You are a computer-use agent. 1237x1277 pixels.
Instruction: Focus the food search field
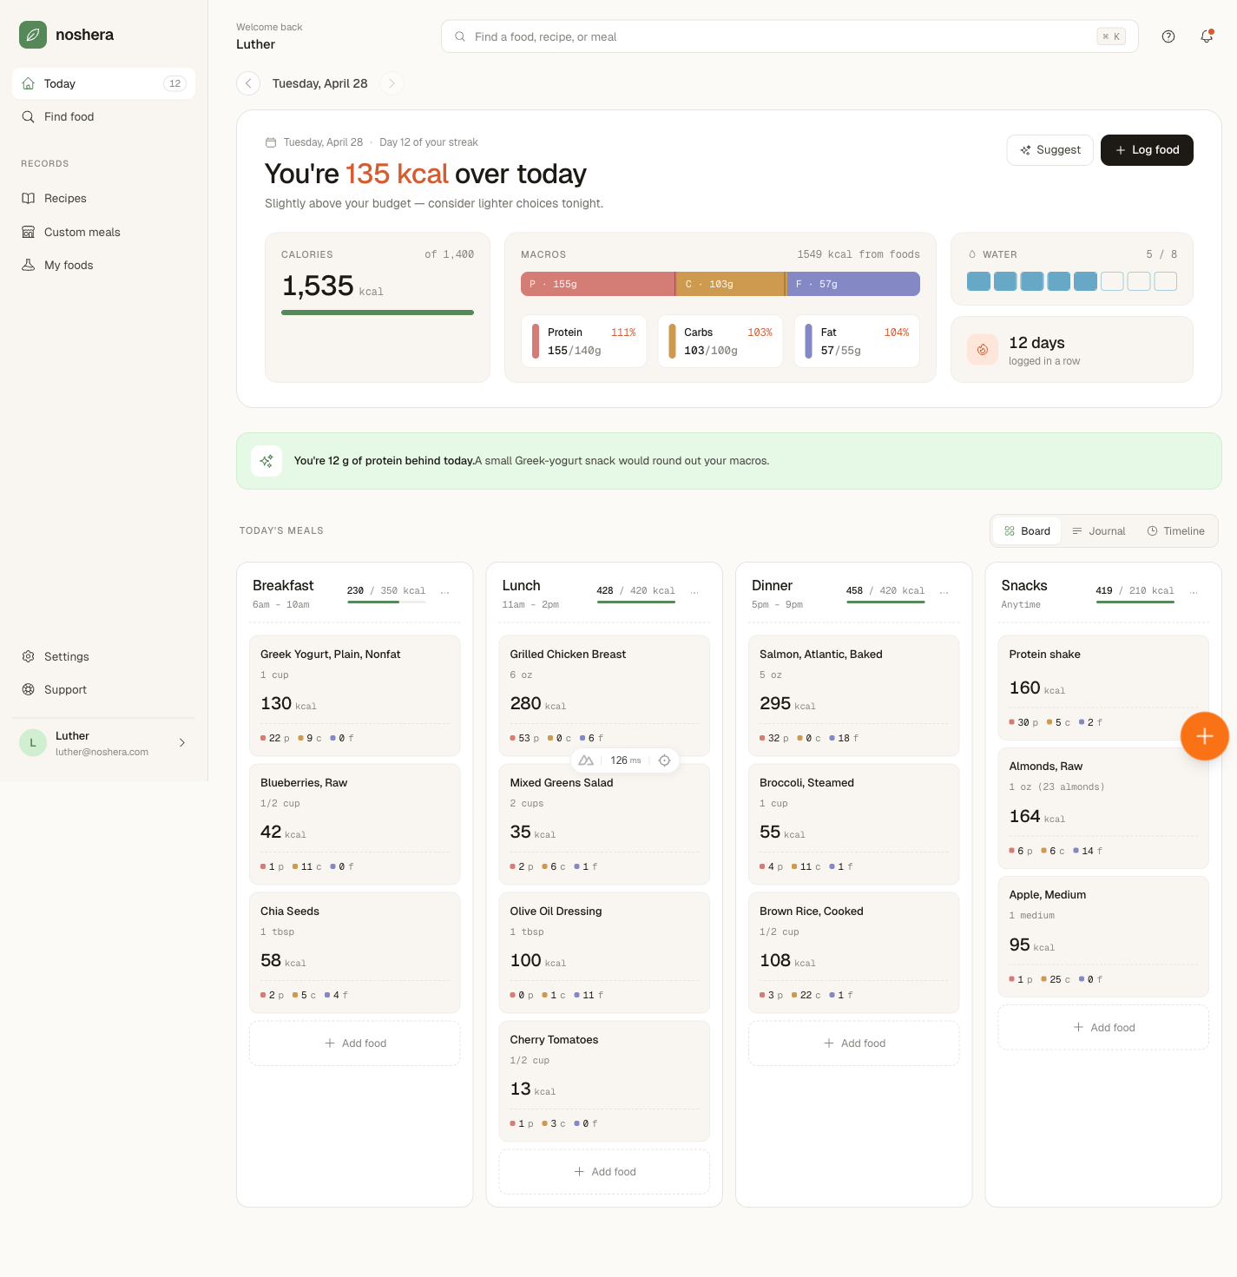[789, 36]
